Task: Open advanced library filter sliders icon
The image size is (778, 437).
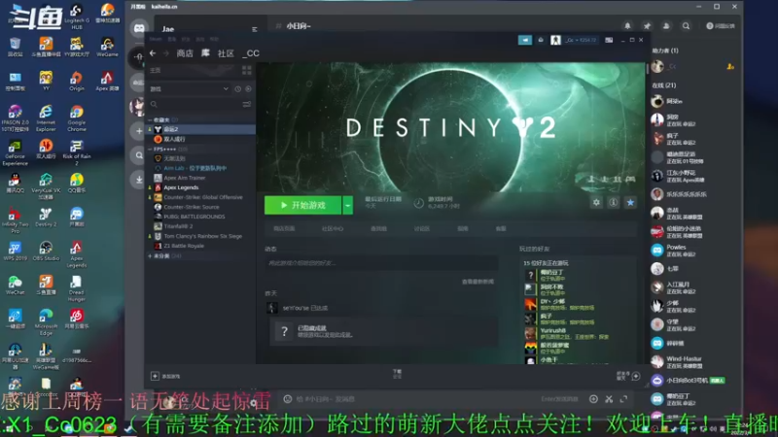Action: coord(247,104)
